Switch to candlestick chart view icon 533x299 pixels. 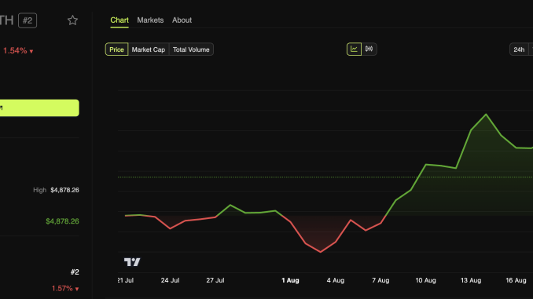369,49
